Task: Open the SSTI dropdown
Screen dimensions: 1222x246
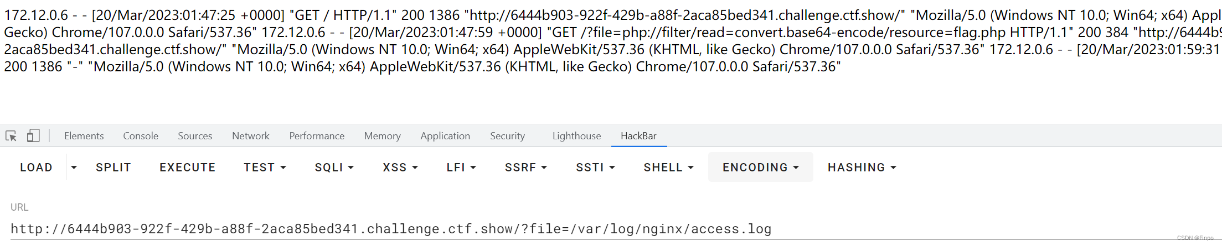Action: tap(595, 168)
